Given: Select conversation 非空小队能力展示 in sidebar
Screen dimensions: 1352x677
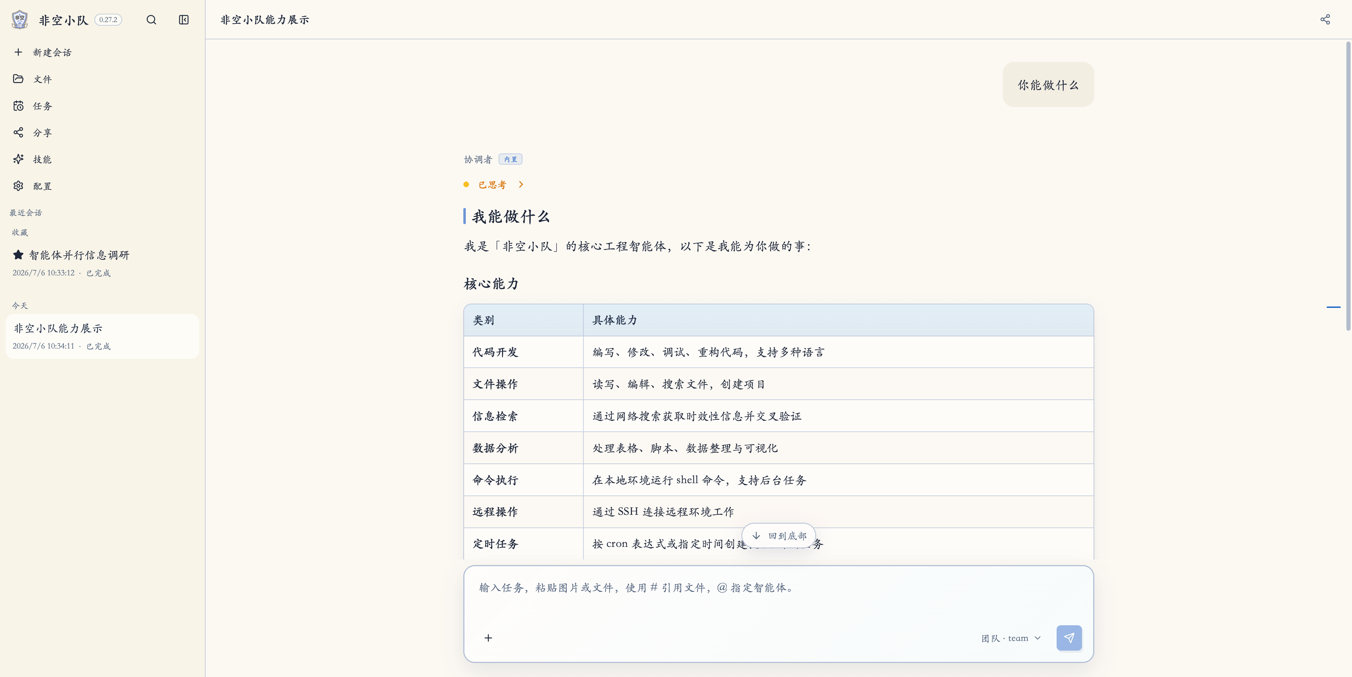Looking at the screenshot, I should point(102,336).
